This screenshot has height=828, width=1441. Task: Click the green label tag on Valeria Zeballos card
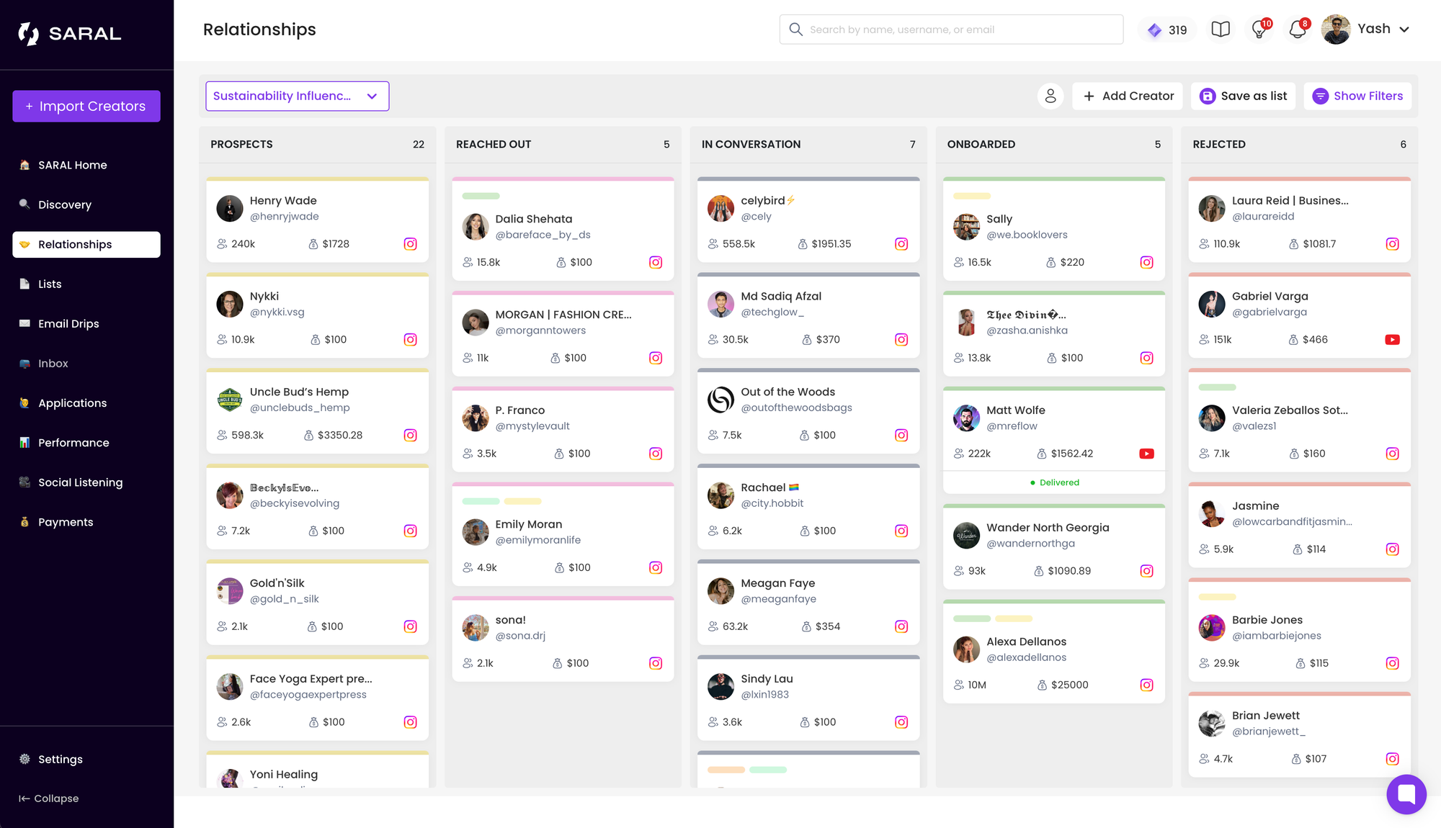coord(1218,387)
